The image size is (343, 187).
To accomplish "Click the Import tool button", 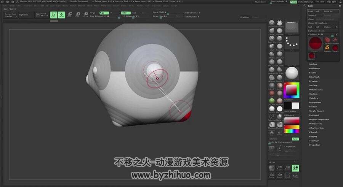I will pos(315,15).
